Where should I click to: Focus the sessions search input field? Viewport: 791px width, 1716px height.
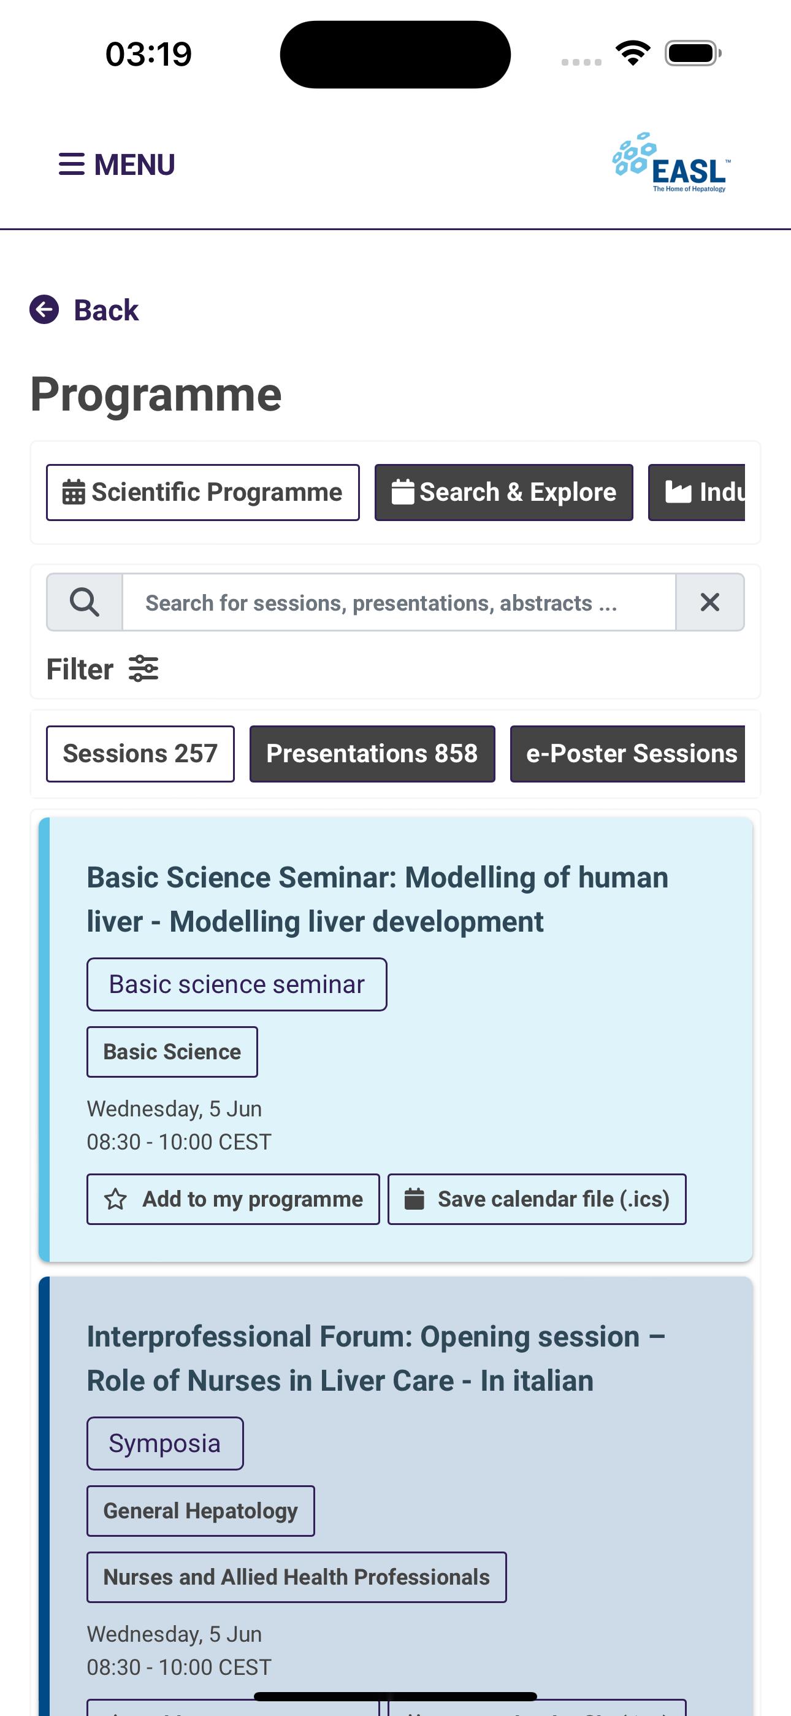399,602
